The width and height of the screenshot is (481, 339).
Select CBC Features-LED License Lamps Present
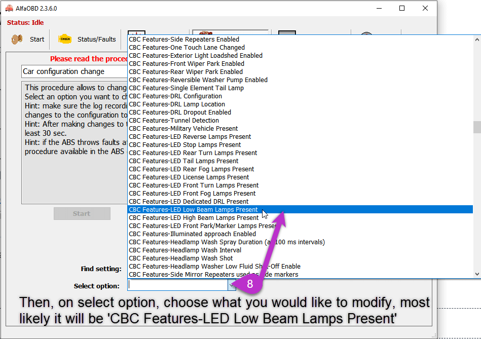[x=300, y=177]
